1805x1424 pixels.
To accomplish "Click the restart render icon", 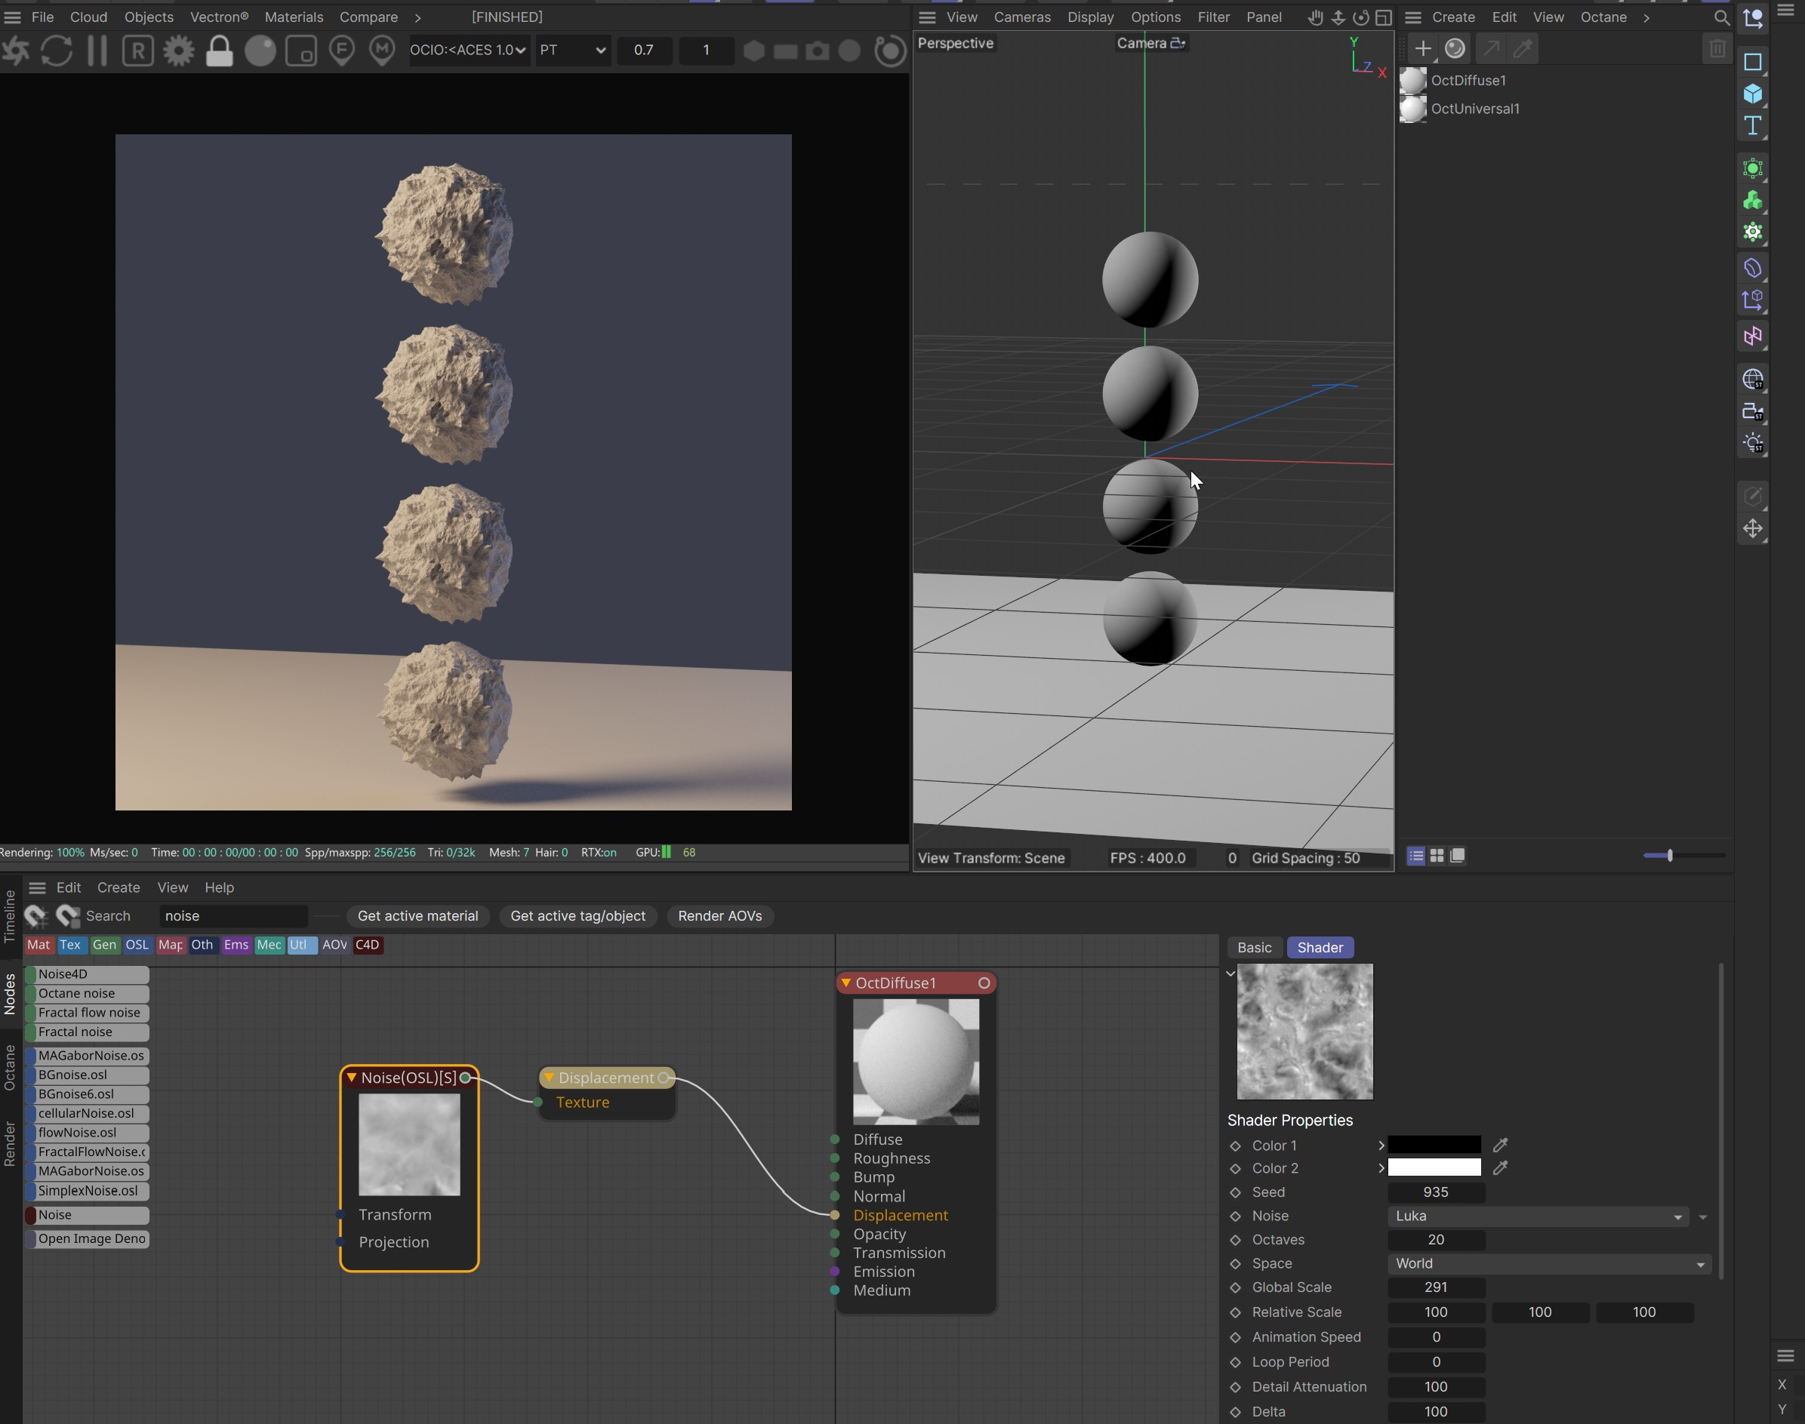I will tap(56, 51).
